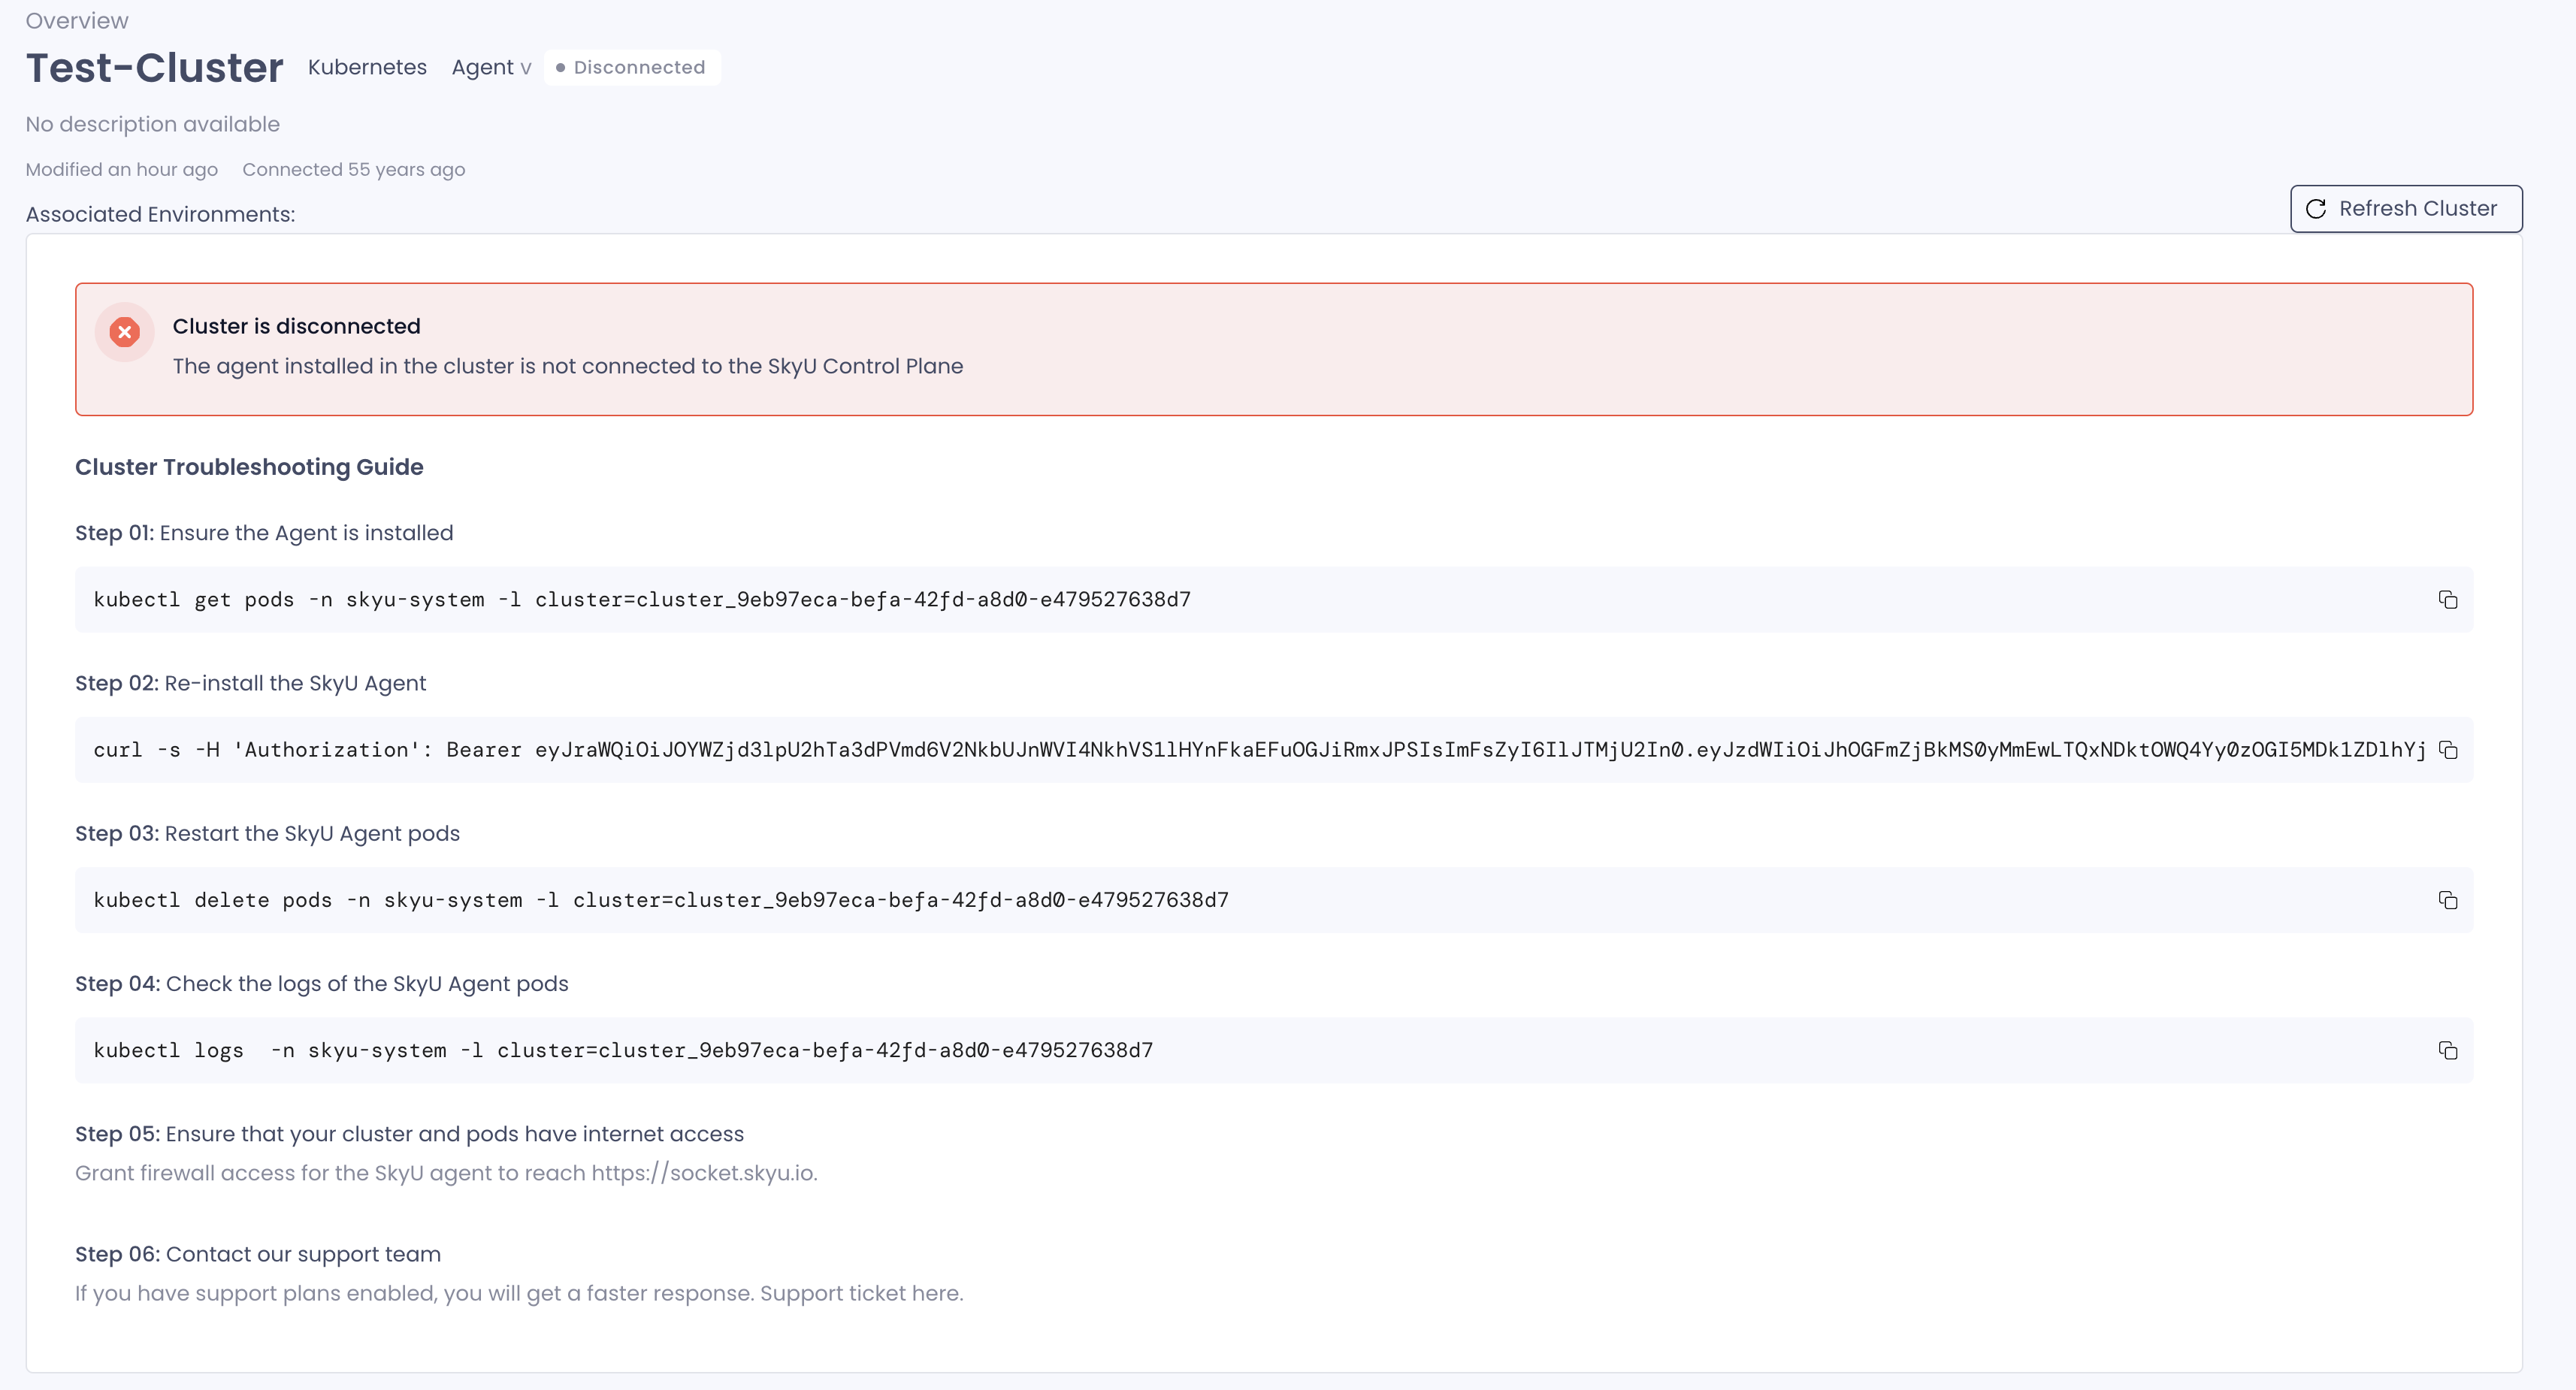Screen dimensions: 2576x1390
Task: Click the Kubernetes label
Action: click(367, 67)
